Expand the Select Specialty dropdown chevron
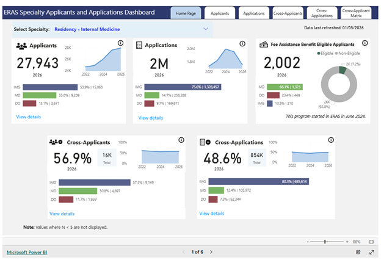The width and height of the screenshot is (381, 263). [206, 29]
